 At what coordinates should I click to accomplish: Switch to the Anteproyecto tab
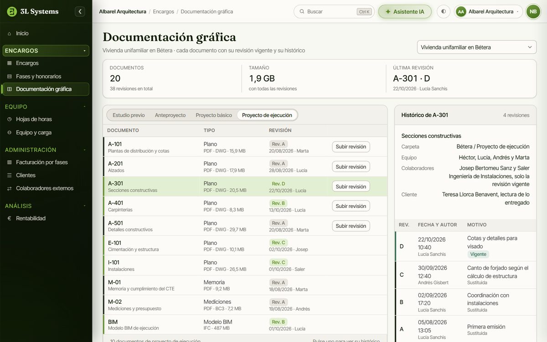(x=170, y=115)
